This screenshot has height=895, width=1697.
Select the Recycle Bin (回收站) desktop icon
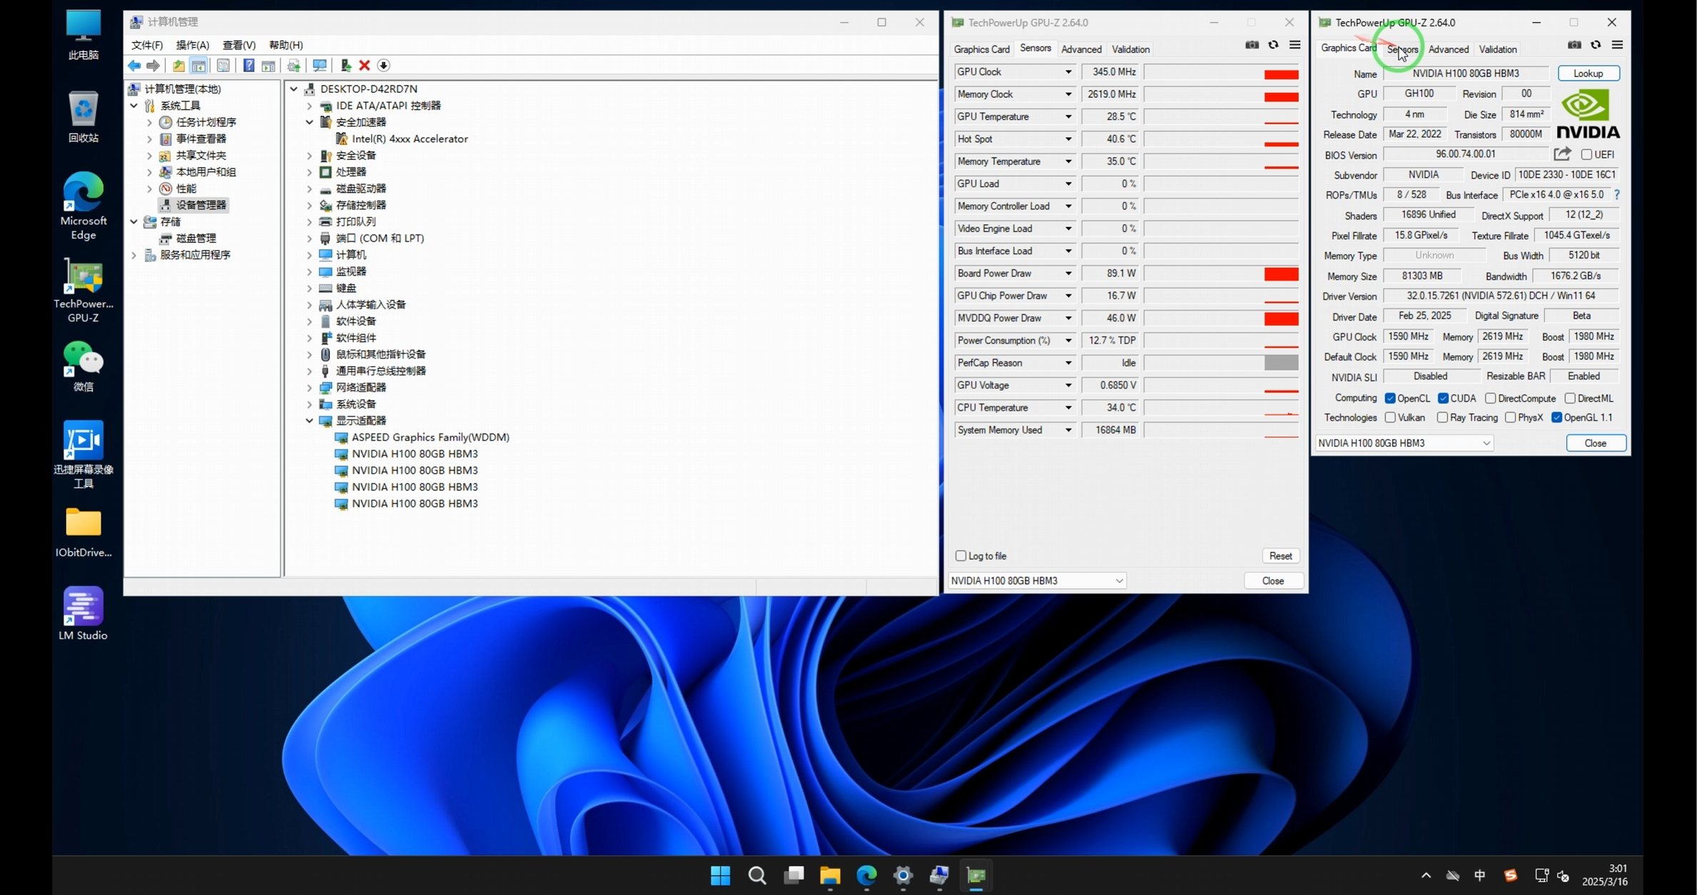tap(83, 117)
